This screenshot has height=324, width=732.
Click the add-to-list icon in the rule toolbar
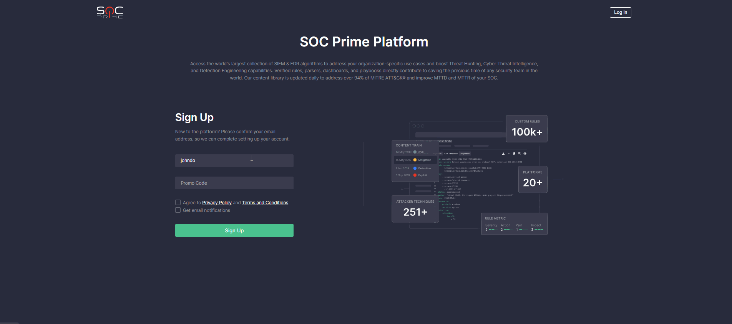[520, 154]
